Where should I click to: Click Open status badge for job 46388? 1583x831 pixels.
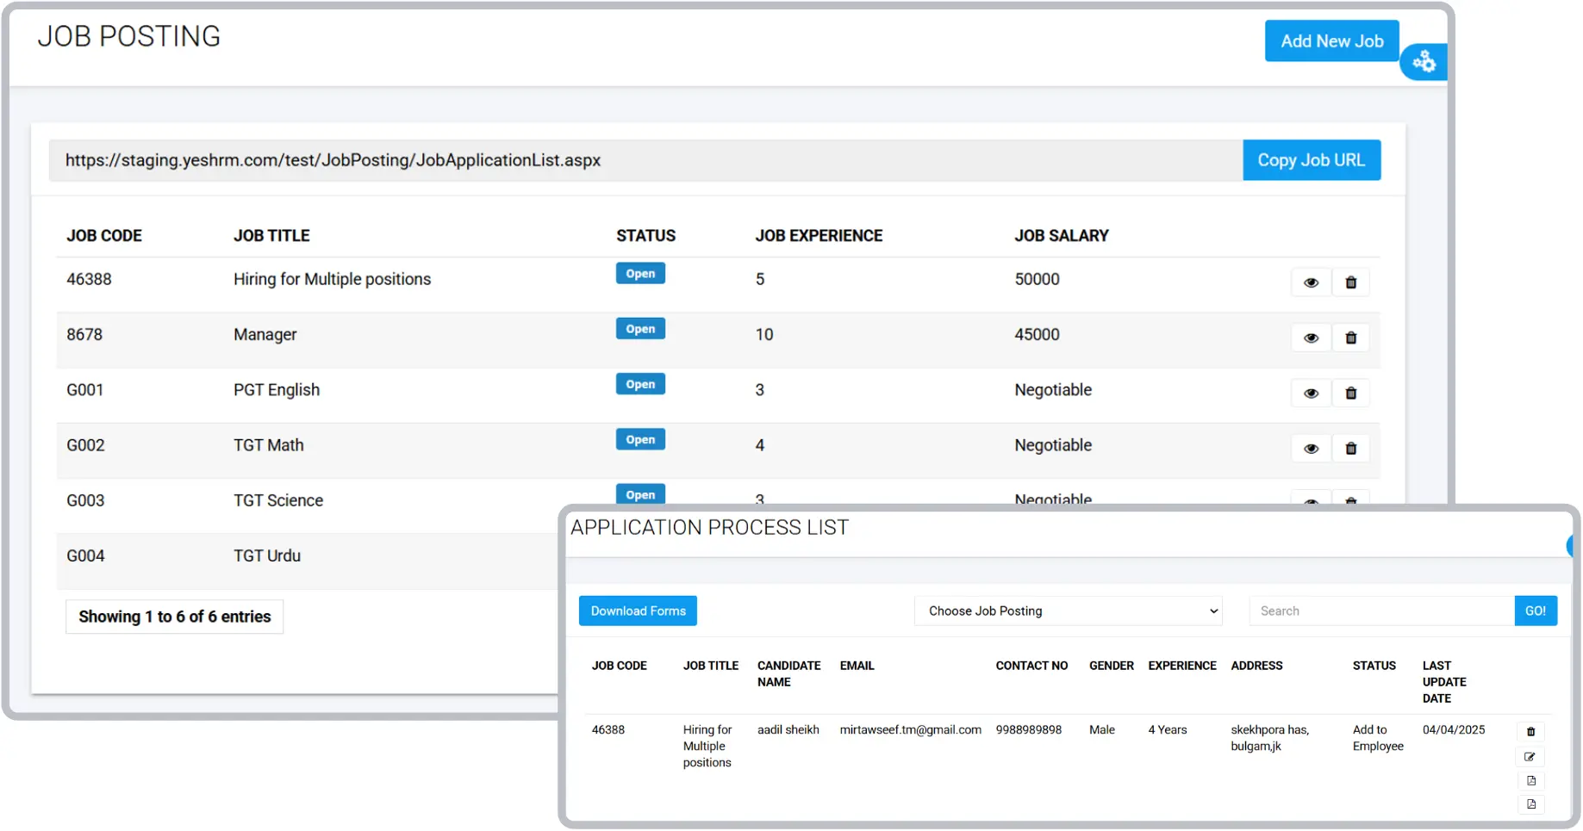[640, 273]
